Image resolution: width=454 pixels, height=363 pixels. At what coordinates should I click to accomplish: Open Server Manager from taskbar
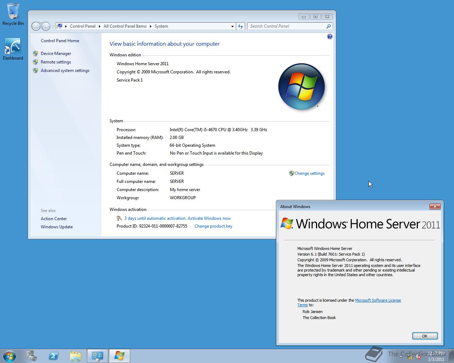point(32,356)
